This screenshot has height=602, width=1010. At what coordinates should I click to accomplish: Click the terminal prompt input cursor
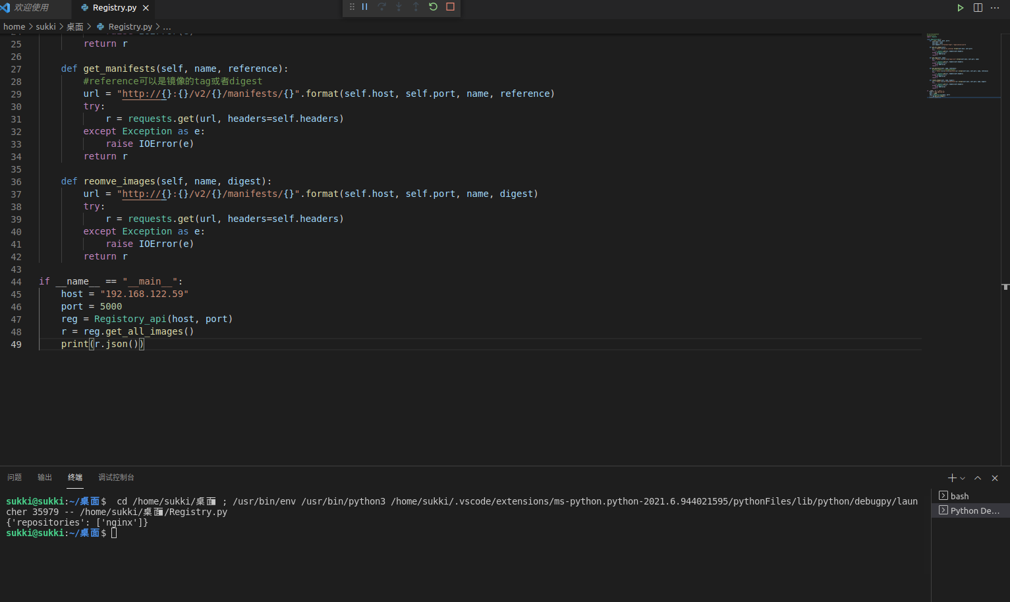[x=114, y=533]
